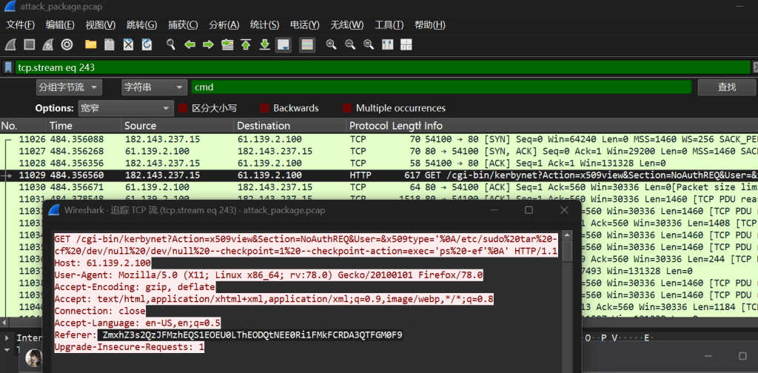Open the 统计(S) menu
Screen dimensions: 758x373
tap(264, 25)
